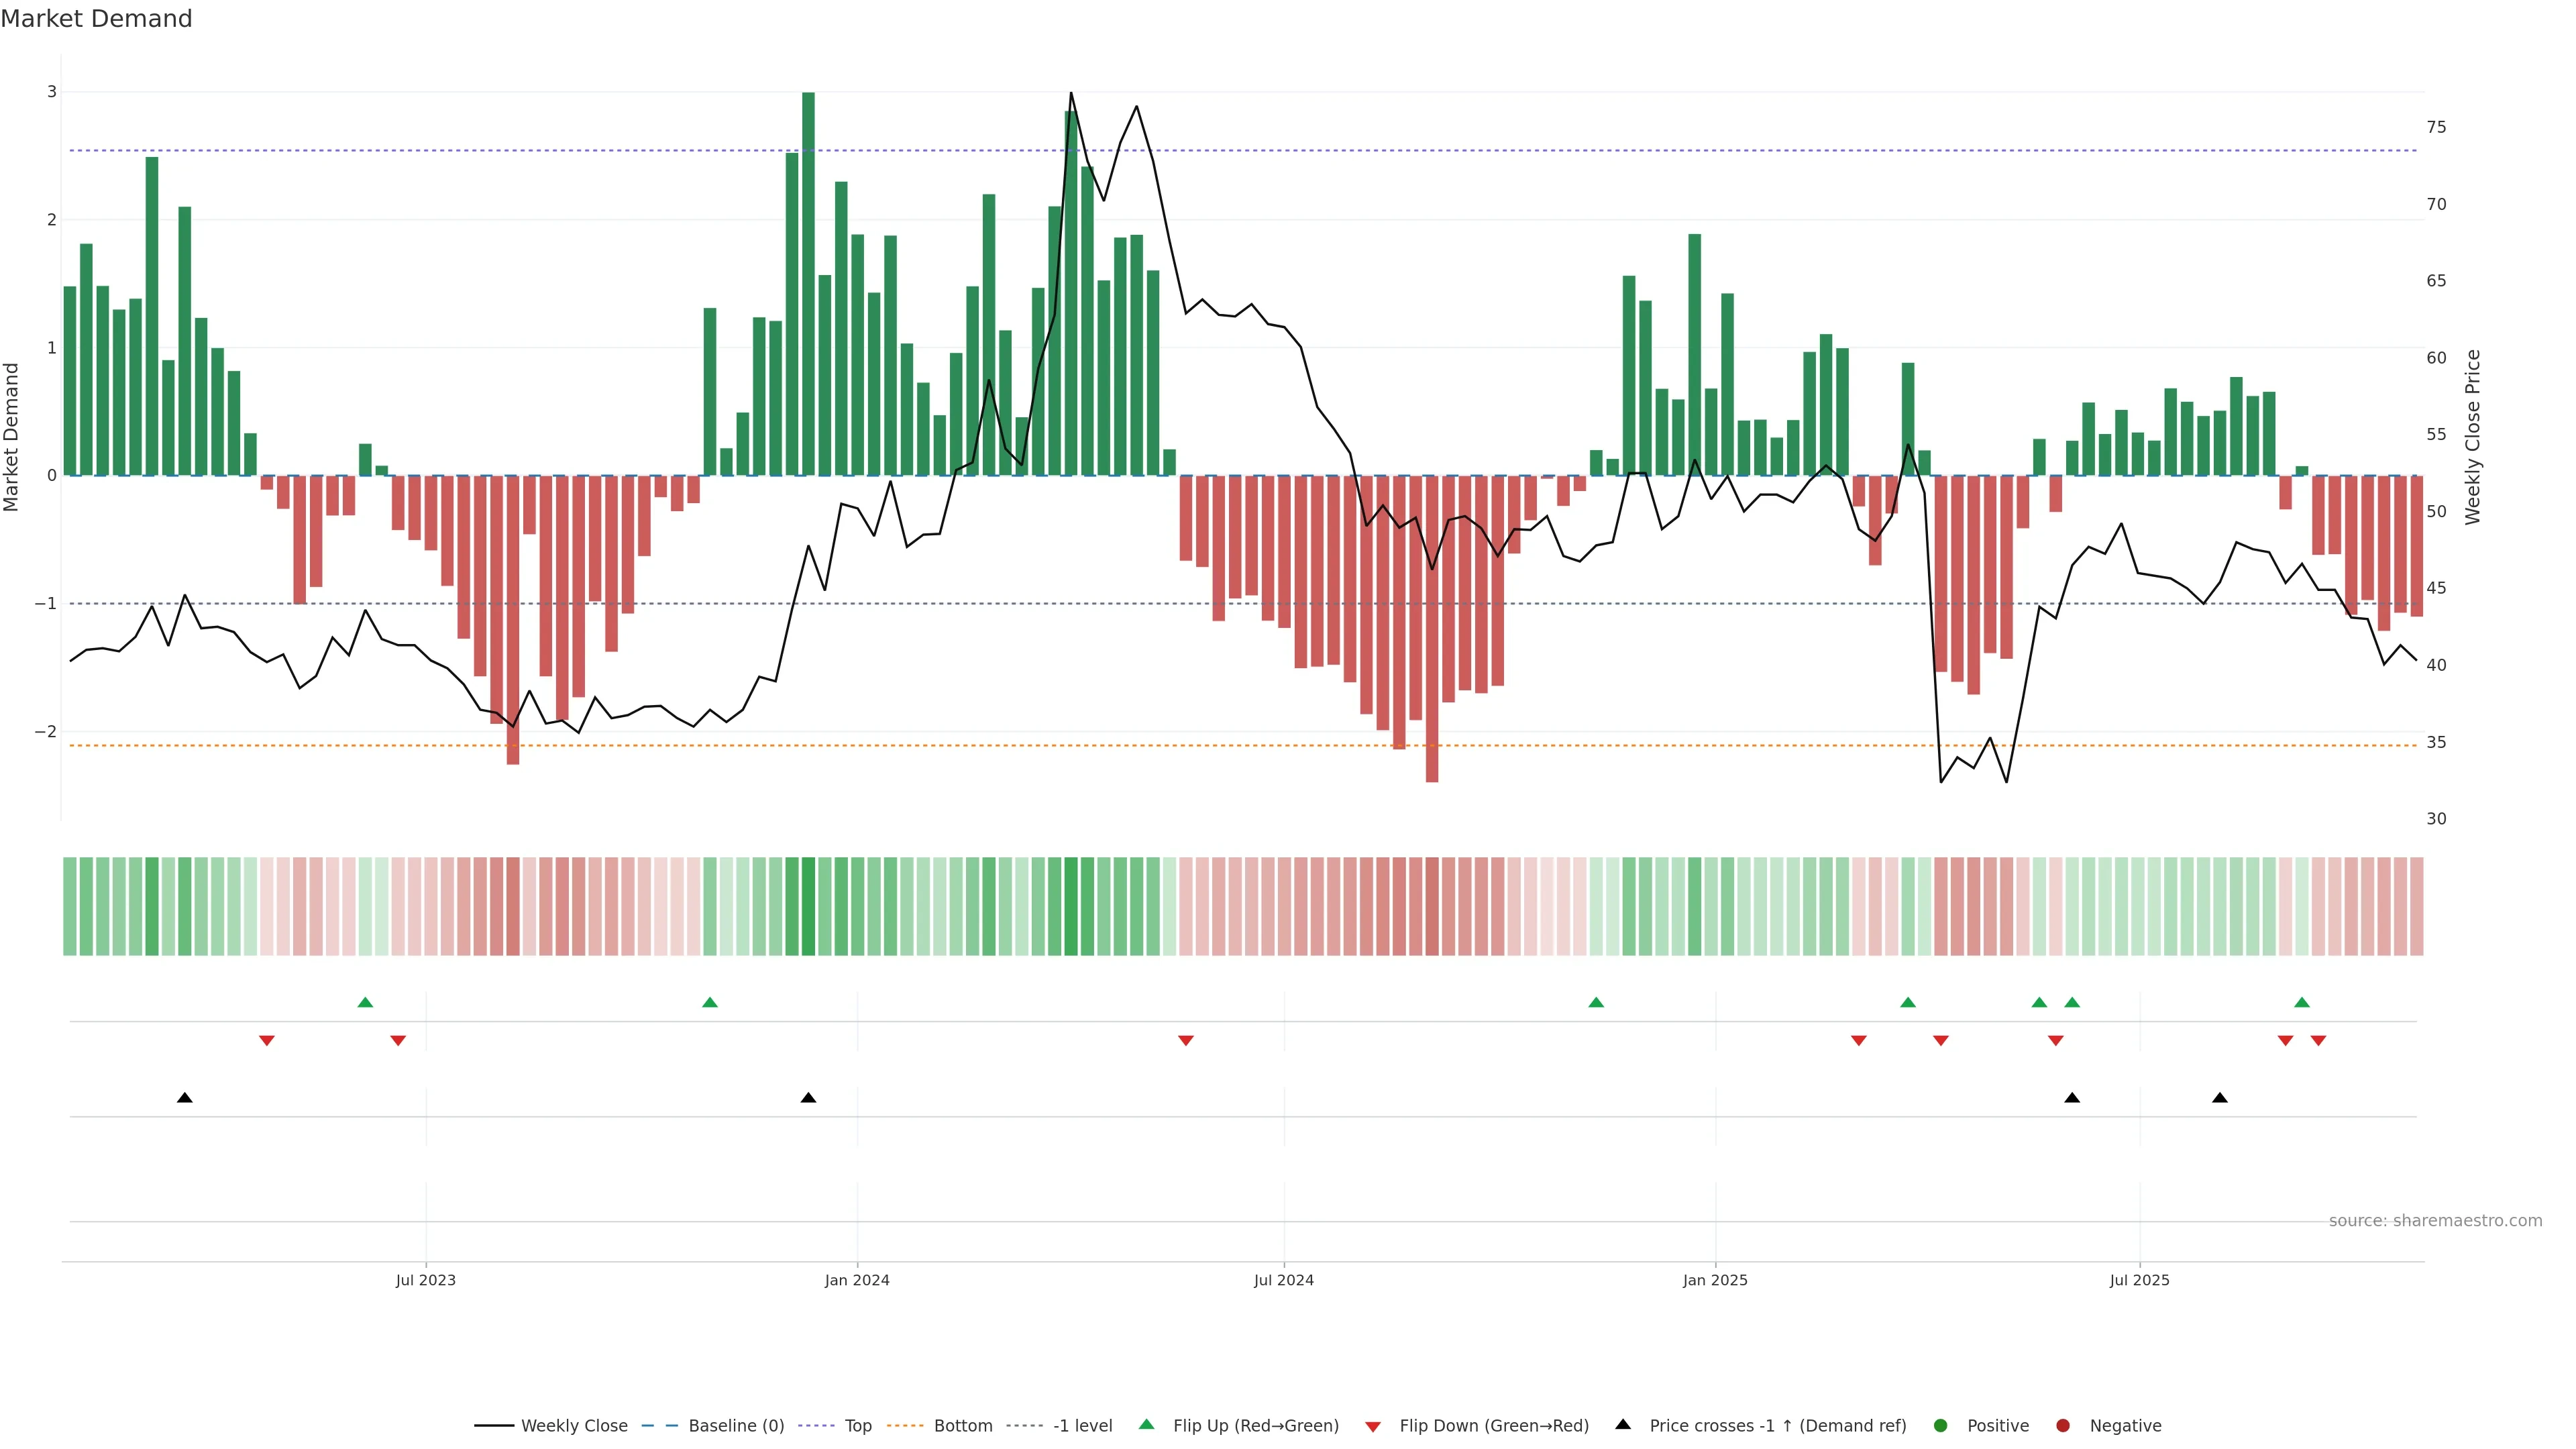Click the leftmost green Flip Up triangle marker
Viewport: 2576px width, 1449px height.
[365, 1002]
